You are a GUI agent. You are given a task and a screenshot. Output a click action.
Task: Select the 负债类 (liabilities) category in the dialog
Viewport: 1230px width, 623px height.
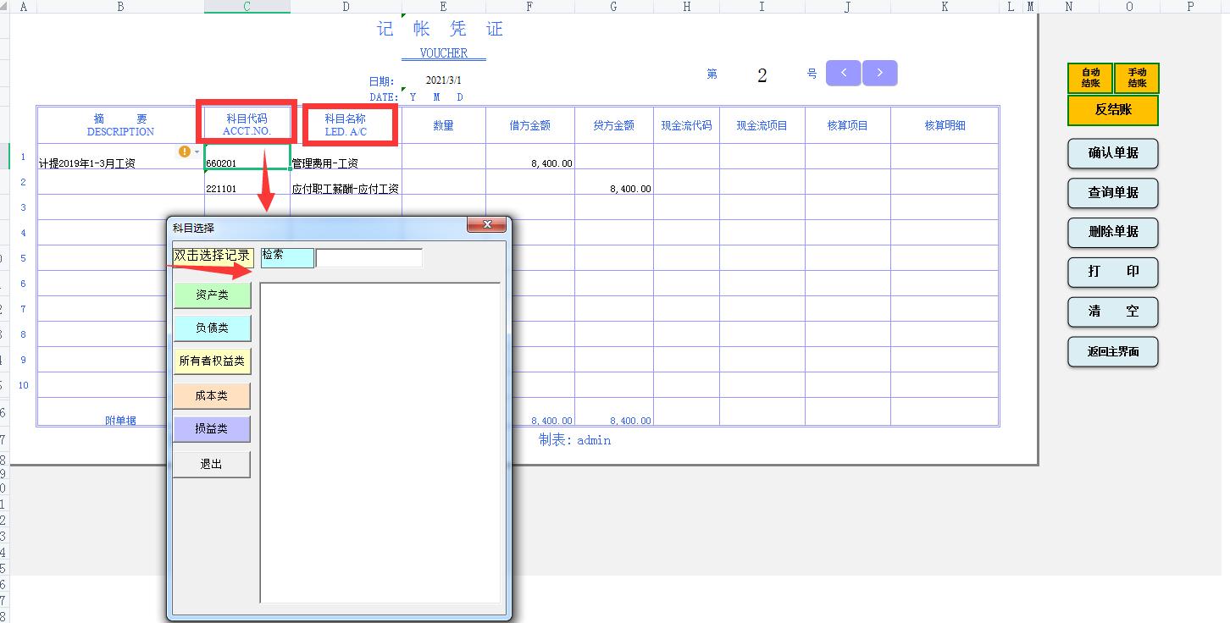point(212,328)
